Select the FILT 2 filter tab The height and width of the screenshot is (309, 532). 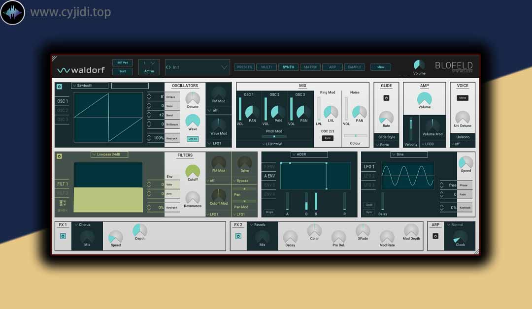tap(63, 193)
